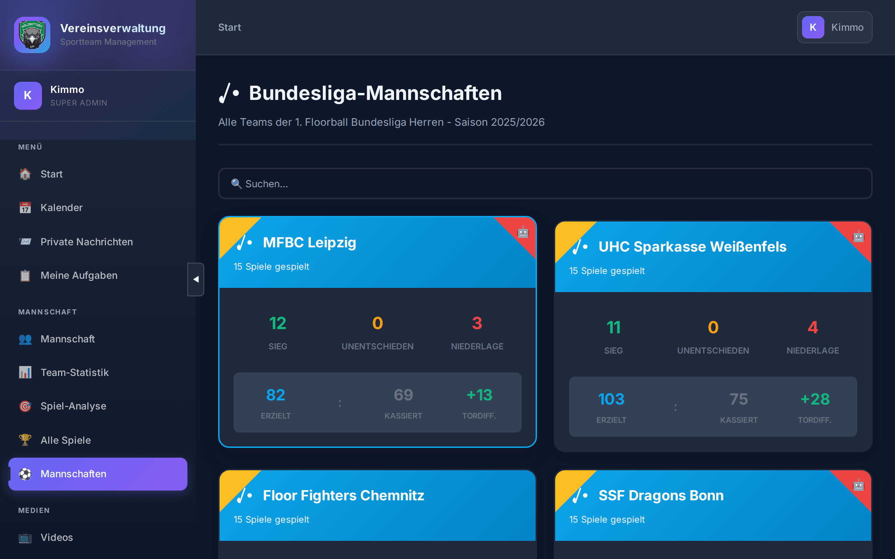Click the people icon beside Mannschaft
Image resolution: width=895 pixels, height=559 pixels.
pos(25,339)
